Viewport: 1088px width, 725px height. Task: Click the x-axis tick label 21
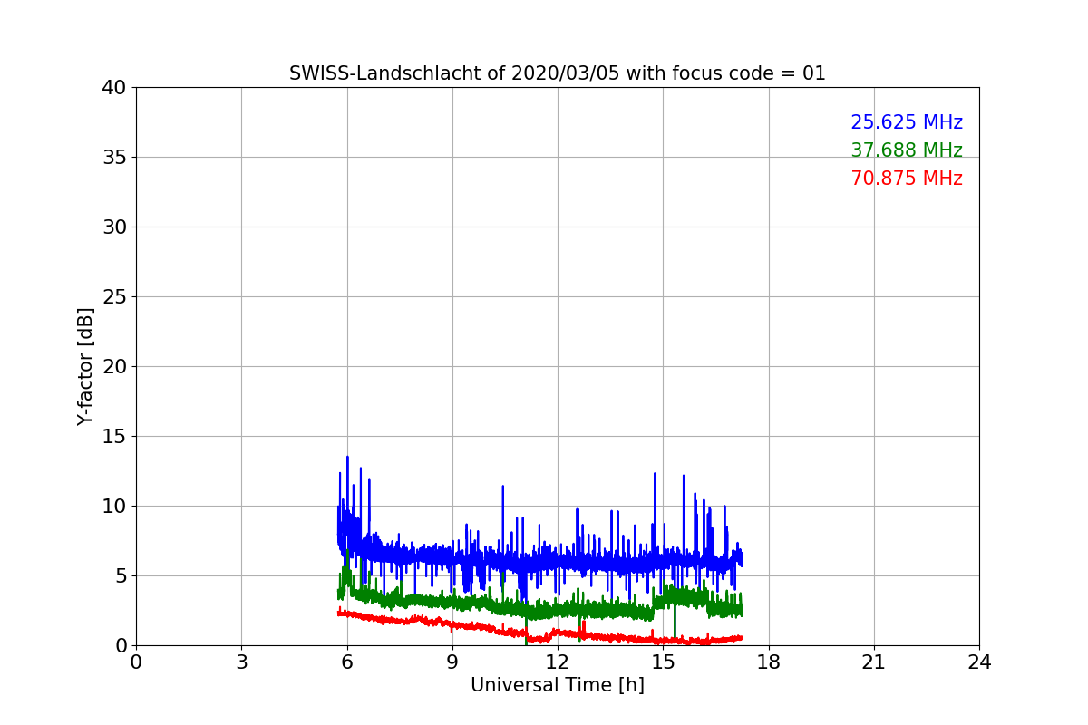tap(874, 662)
